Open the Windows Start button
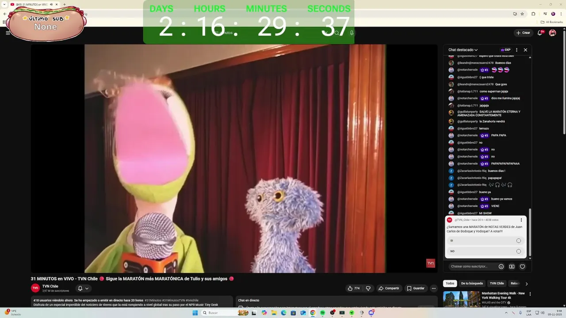This screenshot has width=566, height=318. pyautogui.click(x=195, y=313)
